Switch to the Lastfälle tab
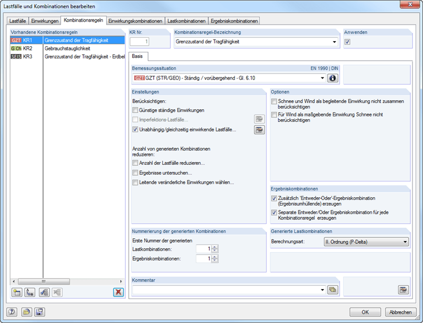Image resolution: width=423 pixels, height=323 pixels. [x=18, y=21]
